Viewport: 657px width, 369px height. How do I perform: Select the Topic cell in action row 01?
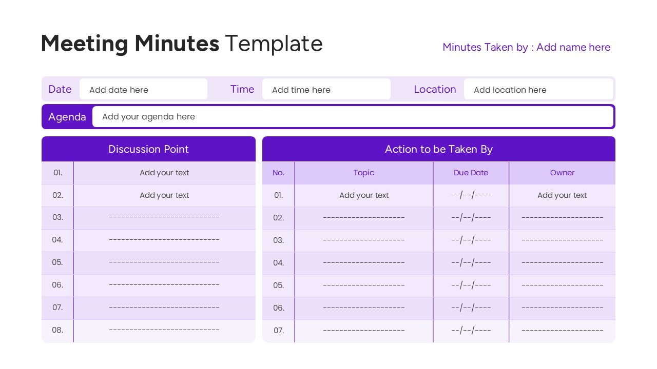[363, 195]
